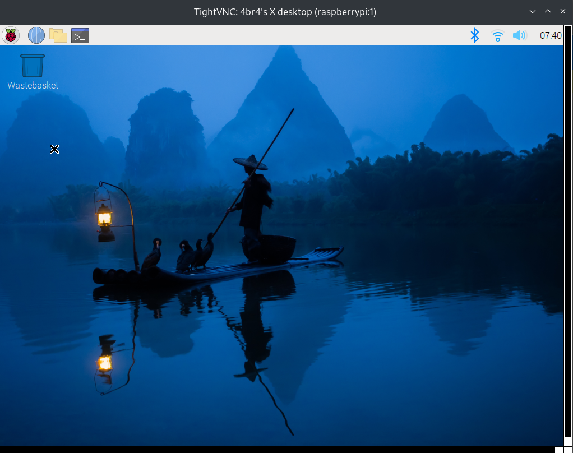
Task: Click the vertical scrollbar on the right edge
Action: [x=568, y=224]
